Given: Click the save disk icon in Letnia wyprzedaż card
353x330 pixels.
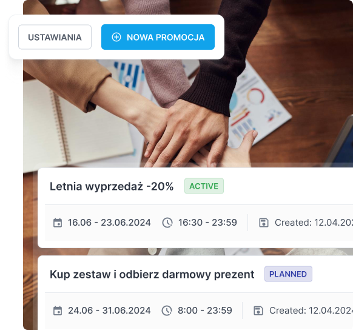Looking at the screenshot, I should click(x=264, y=223).
